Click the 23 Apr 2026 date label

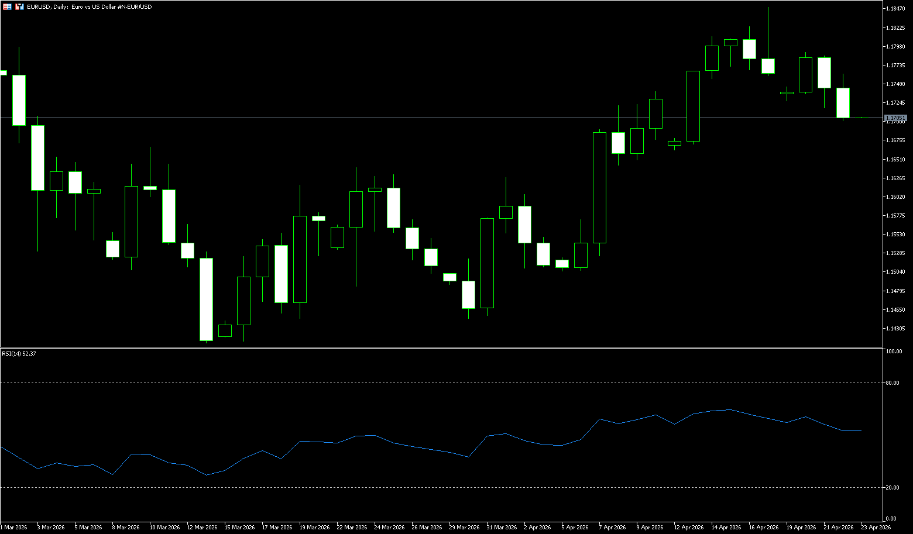(x=876, y=528)
